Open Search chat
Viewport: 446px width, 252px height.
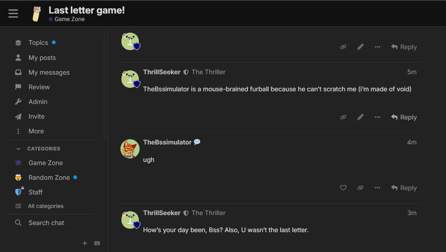click(x=46, y=223)
